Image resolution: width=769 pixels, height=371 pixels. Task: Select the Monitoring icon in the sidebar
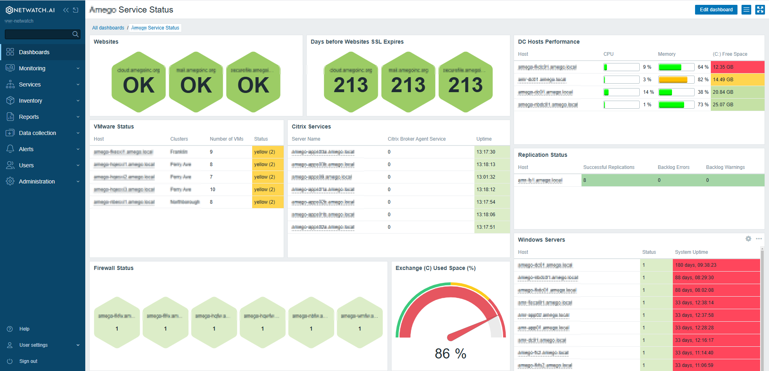(10, 68)
